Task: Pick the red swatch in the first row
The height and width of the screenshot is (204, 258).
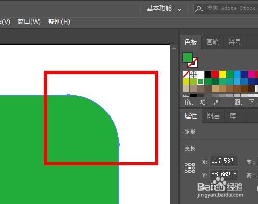Action: coord(215,75)
